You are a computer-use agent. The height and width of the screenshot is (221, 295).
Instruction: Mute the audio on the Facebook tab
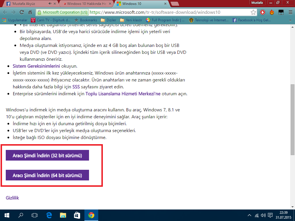(x=50, y=4)
